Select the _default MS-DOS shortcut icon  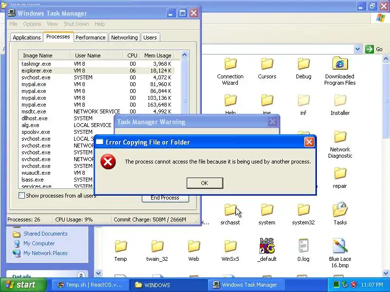pyautogui.click(x=267, y=246)
